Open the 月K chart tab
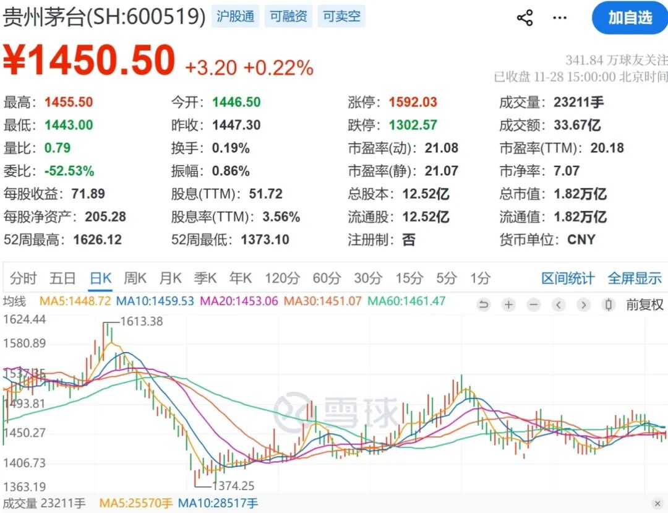Viewport: 668px width, 513px height. (x=171, y=278)
